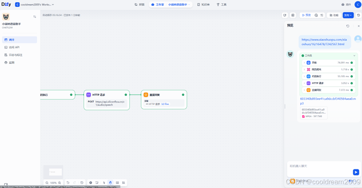Select the 直接回复 node on canvas
Image resolution: width=362 pixels, height=188 pixels.
164,100
